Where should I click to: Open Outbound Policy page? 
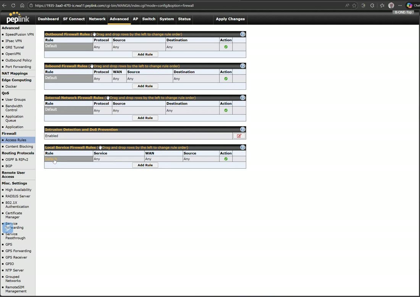(x=18, y=60)
